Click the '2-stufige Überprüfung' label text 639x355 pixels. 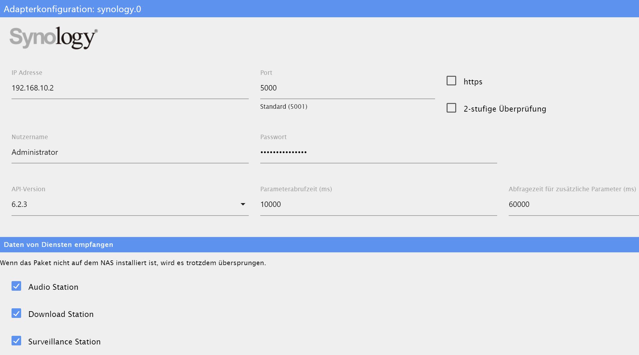tap(505, 109)
